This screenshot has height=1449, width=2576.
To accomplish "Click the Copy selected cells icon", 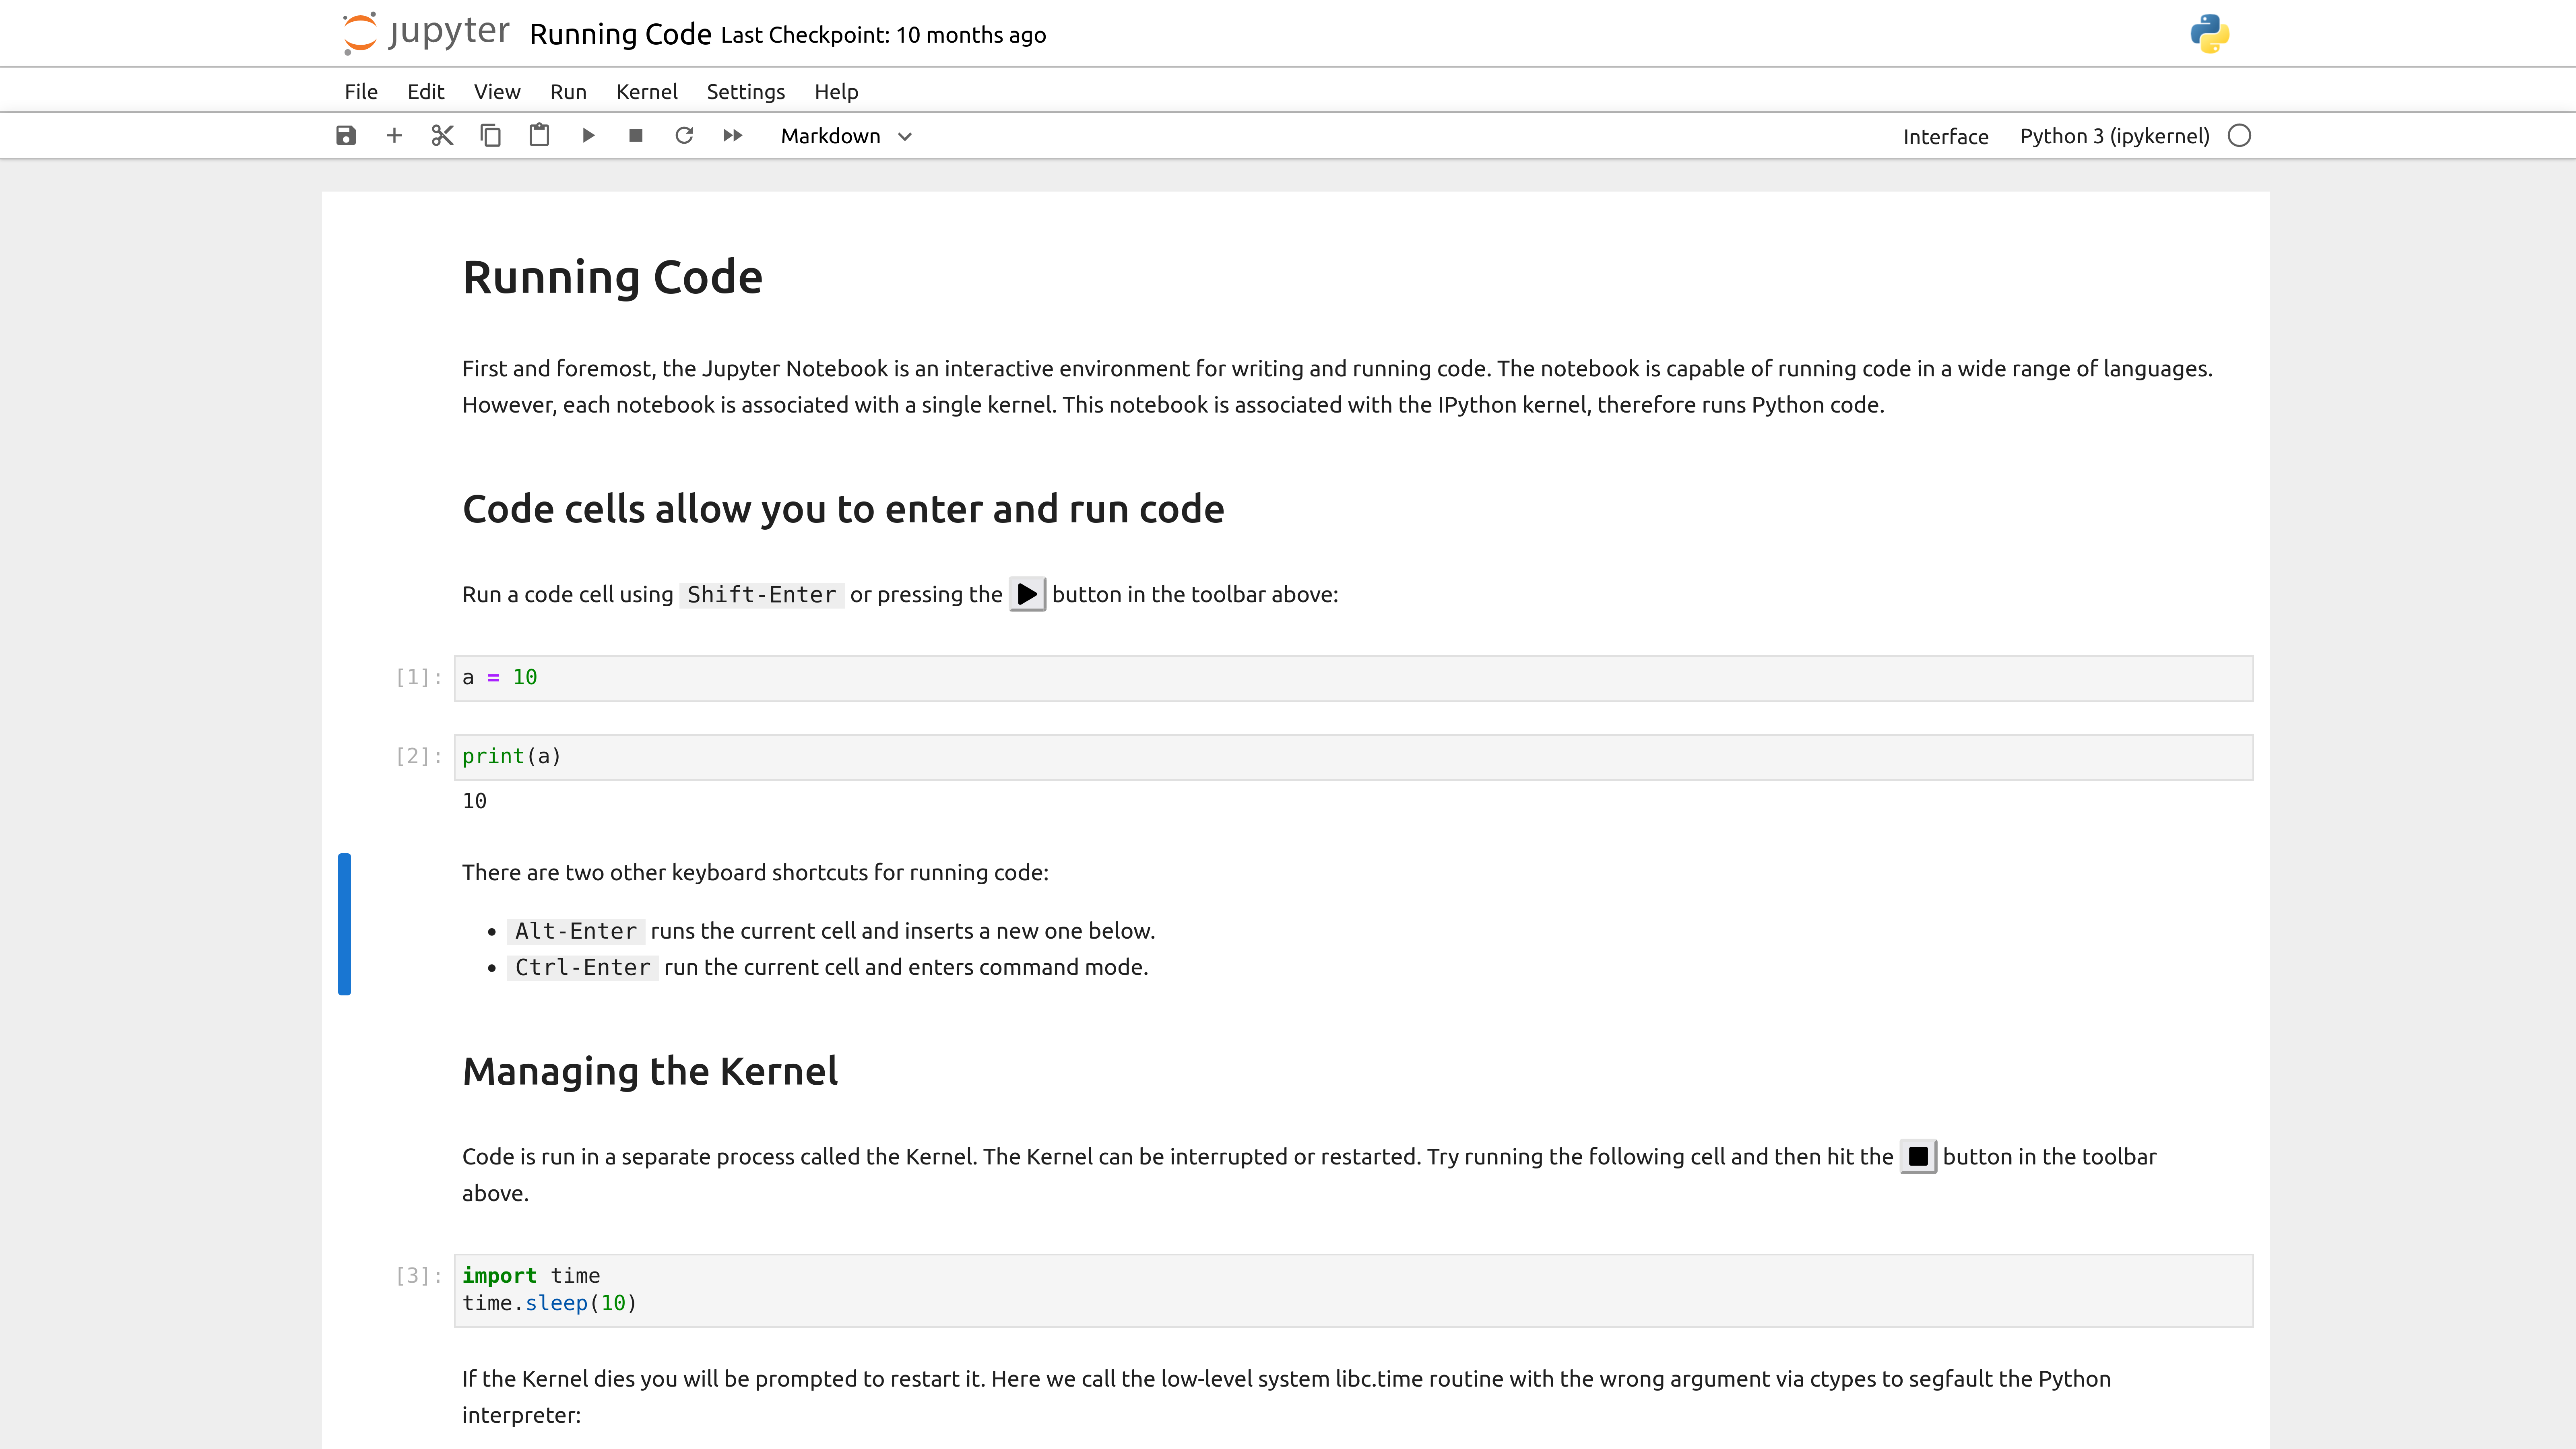I will tap(490, 136).
